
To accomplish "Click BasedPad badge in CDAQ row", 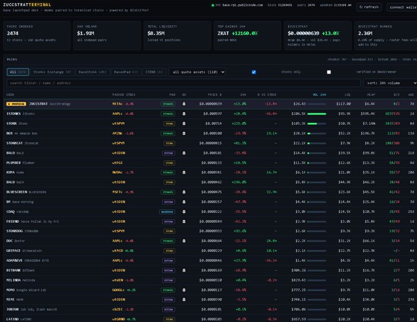I will click(167, 212).
